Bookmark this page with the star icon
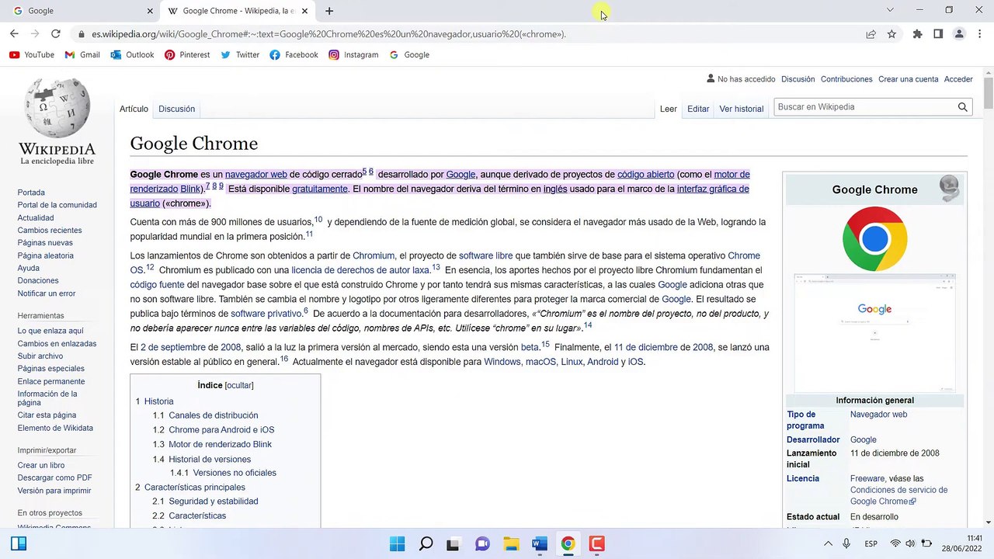 tap(891, 34)
